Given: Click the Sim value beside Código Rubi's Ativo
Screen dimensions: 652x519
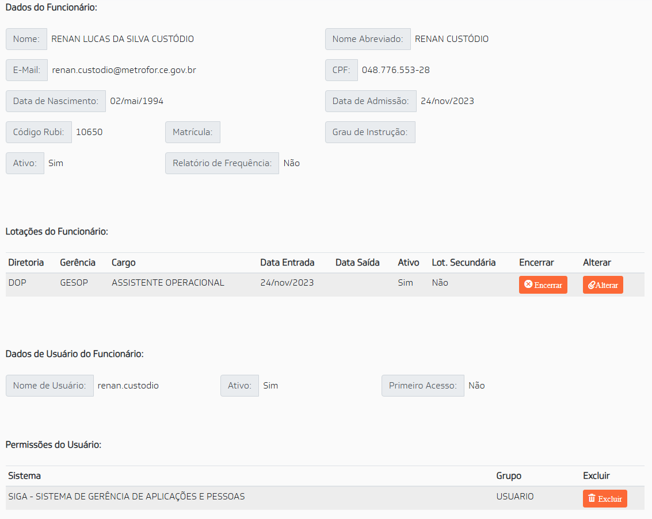Looking at the screenshot, I should (56, 163).
